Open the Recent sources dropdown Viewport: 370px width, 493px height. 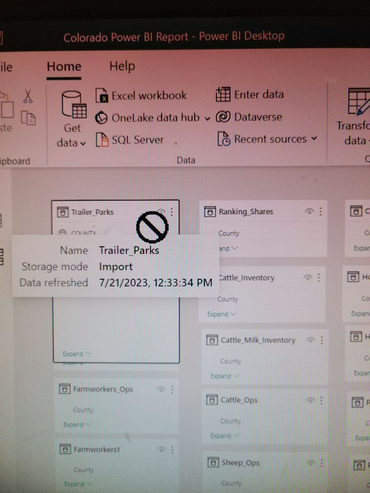tap(267, 139)
